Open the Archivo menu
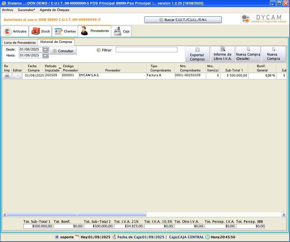The image size is (290, 242). (8, 10)
